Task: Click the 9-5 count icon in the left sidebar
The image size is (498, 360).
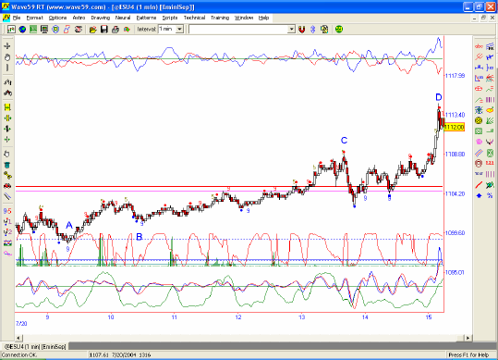Action: [7, 211]
